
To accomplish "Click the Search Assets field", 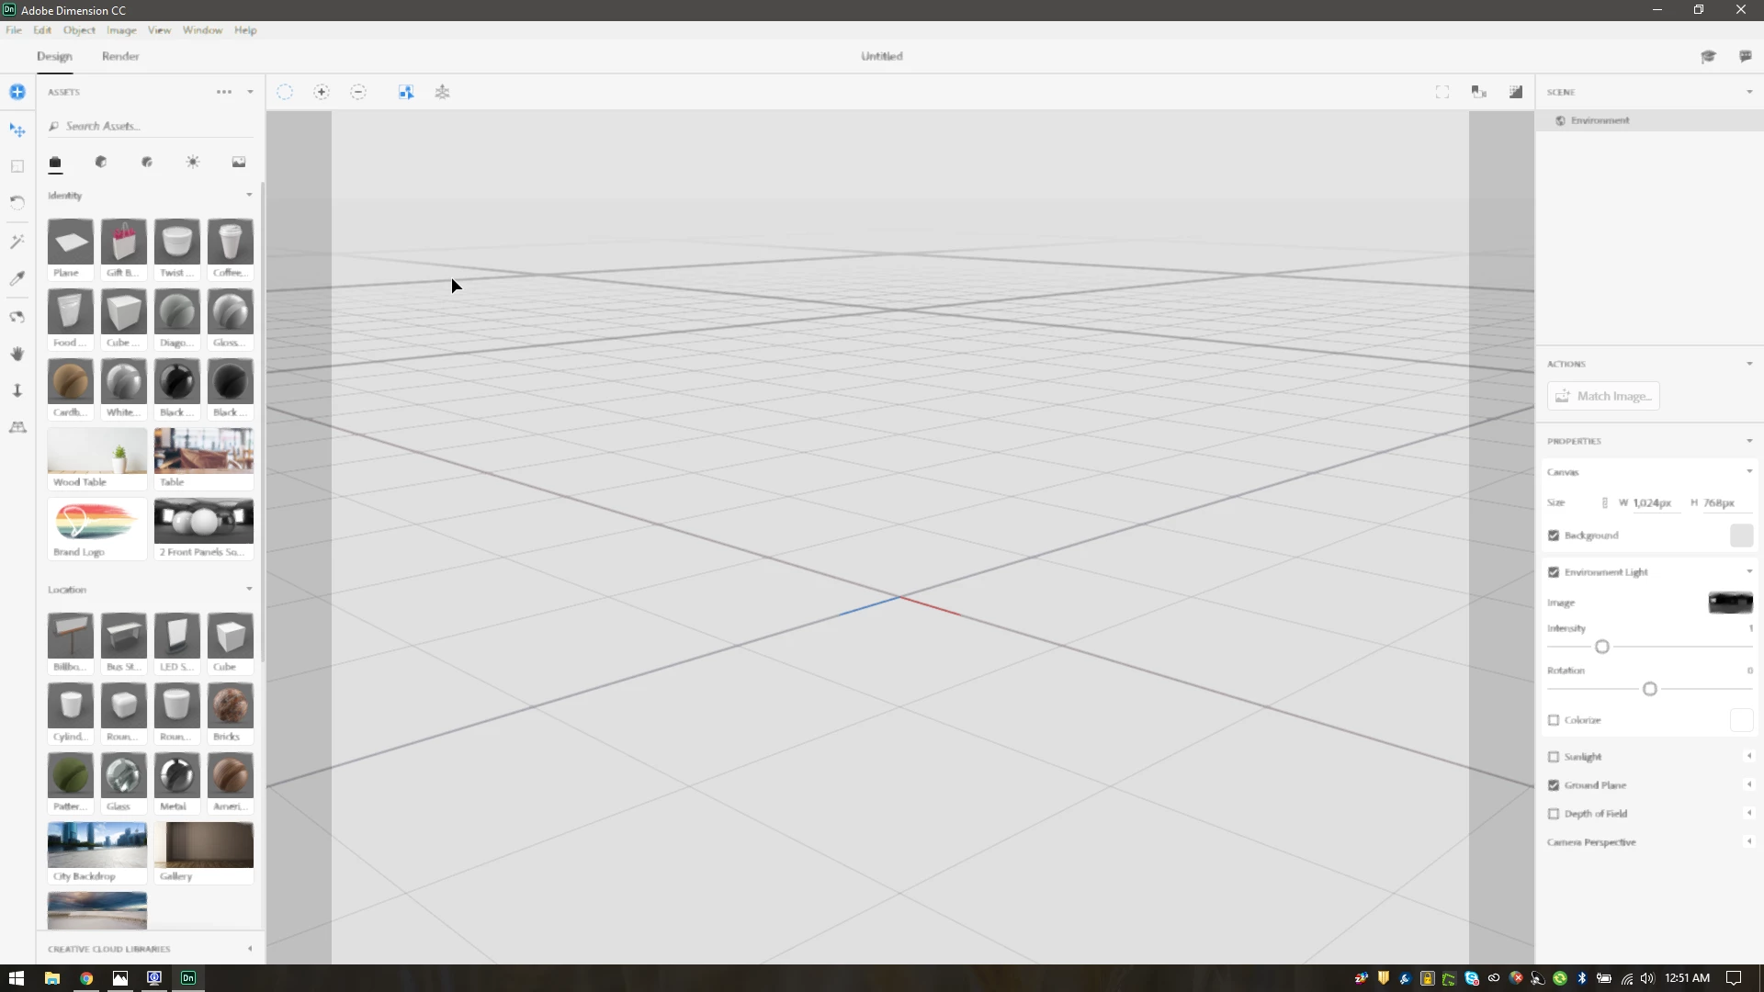I will (x=138, y=126).
